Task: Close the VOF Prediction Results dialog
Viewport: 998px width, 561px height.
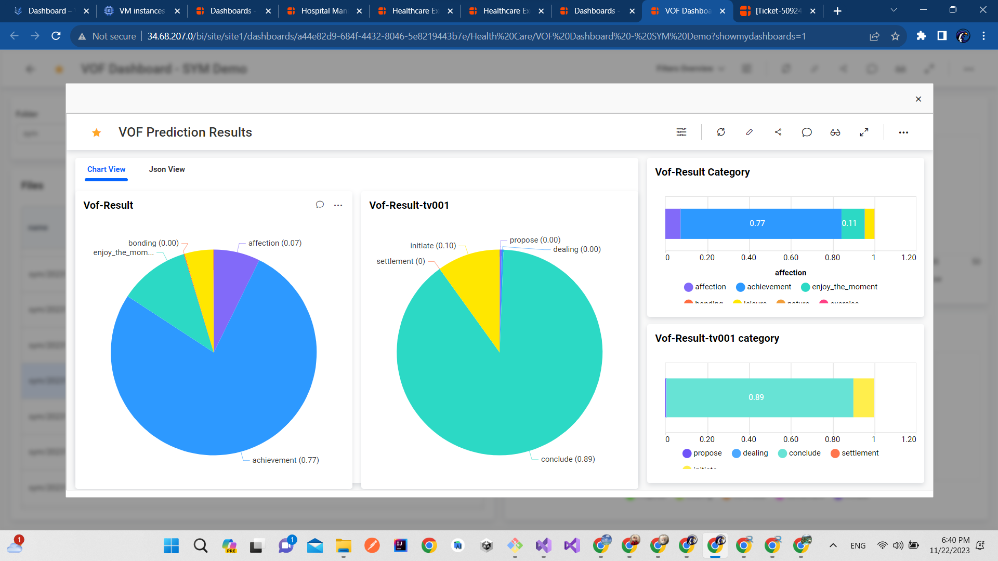Action: pyautogui.click(x=918, y=99)
